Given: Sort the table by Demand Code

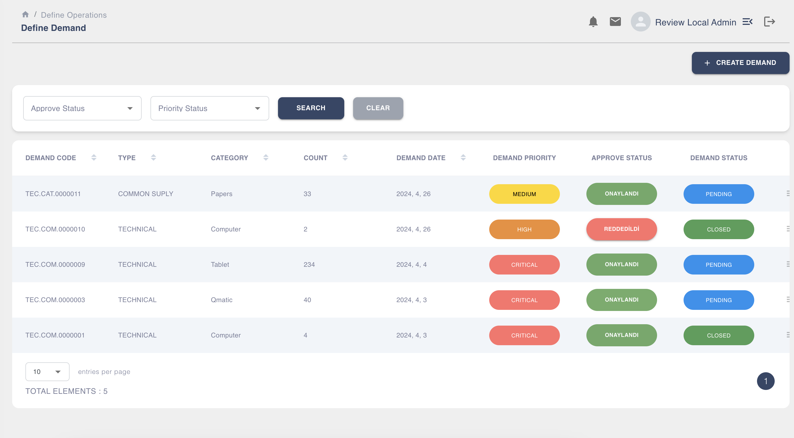Looking at the screenshot, I should 94,157.
